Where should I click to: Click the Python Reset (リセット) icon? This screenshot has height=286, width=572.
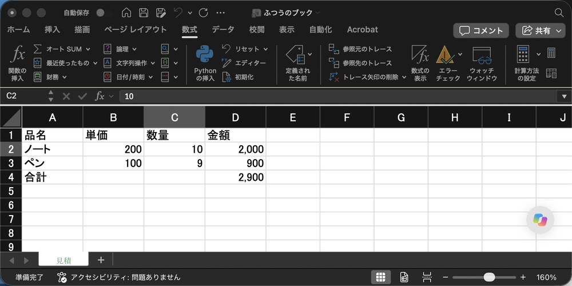(x=226, y=49)
